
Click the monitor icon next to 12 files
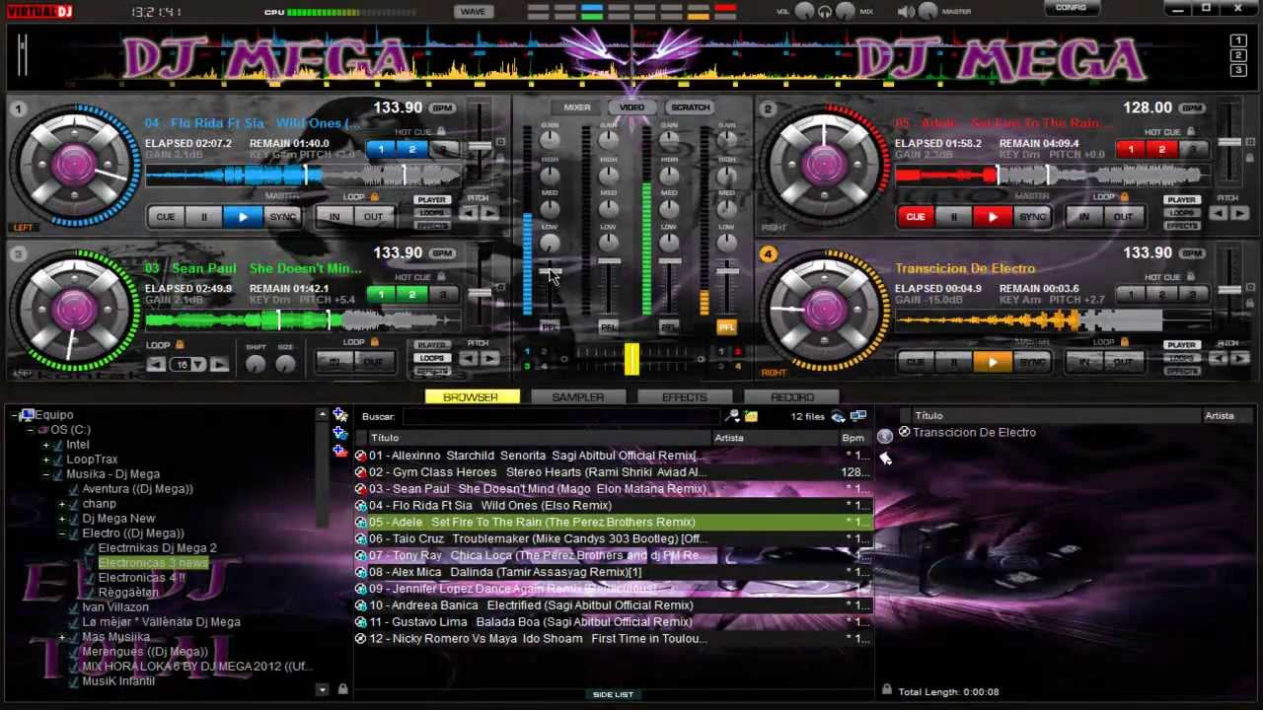pyautogui.click(x=857, y=416)
